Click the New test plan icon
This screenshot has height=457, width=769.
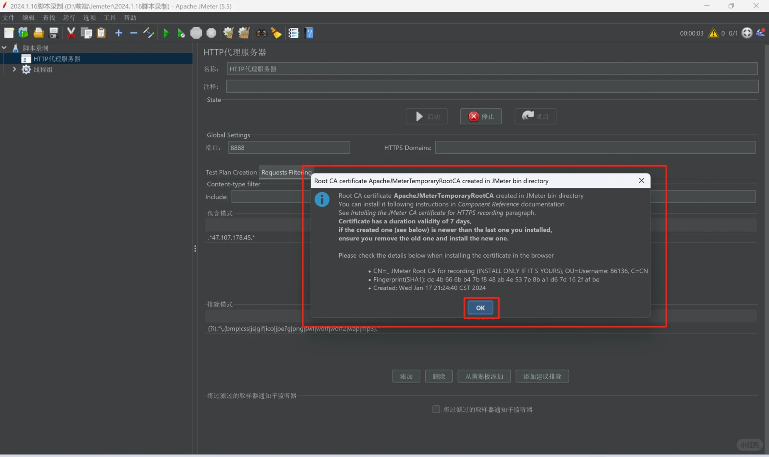(9, 33)
